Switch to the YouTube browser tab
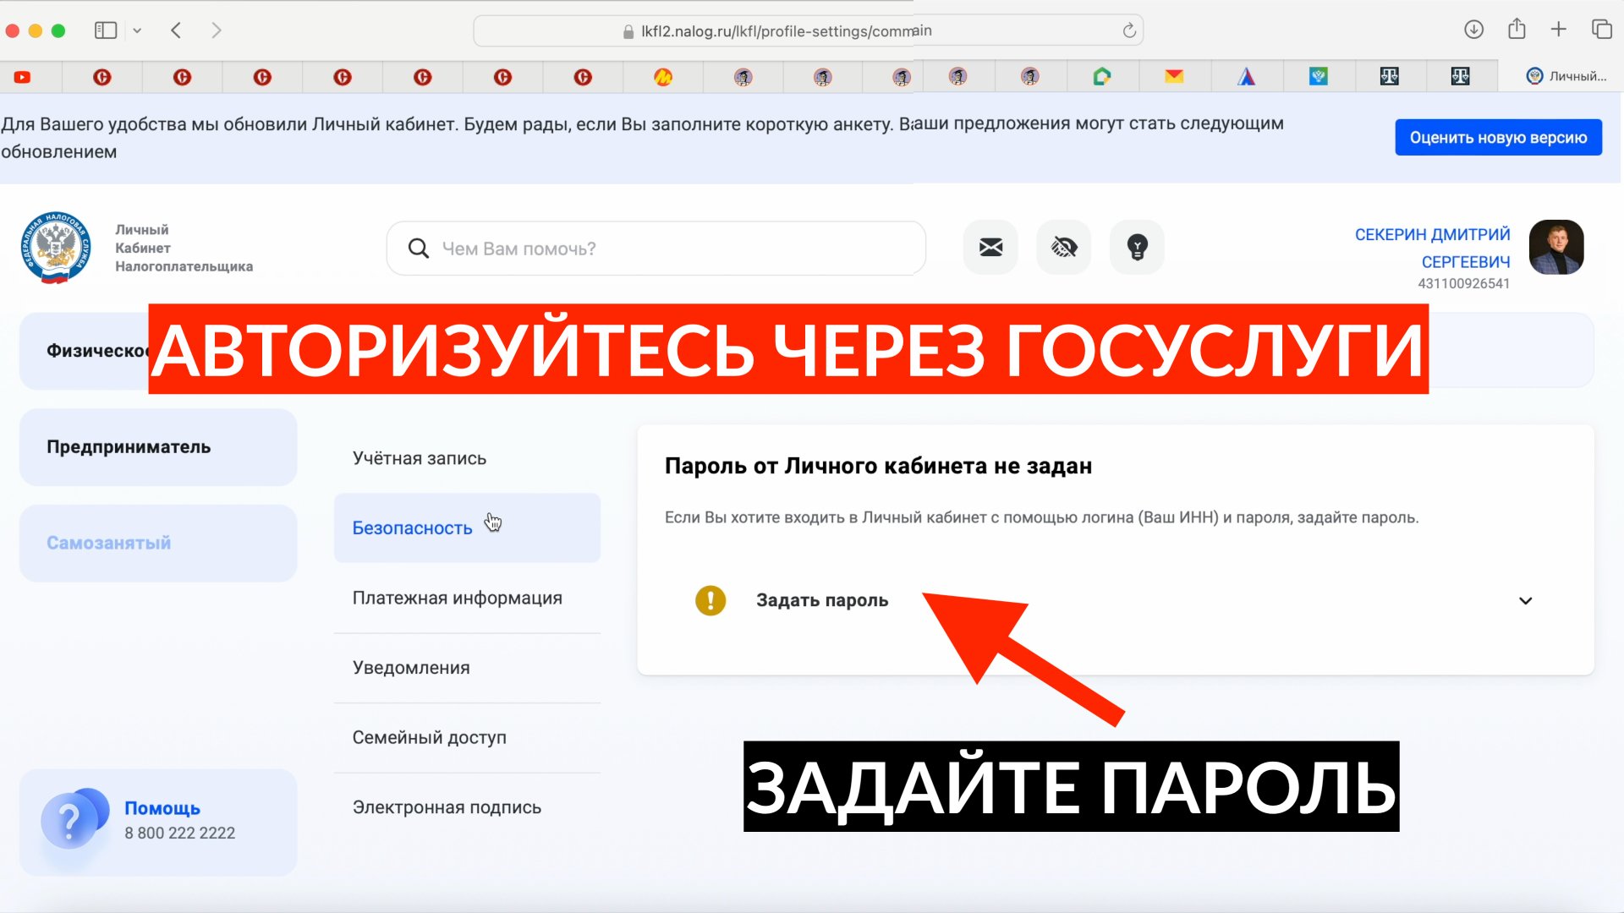 pos(23,77)
